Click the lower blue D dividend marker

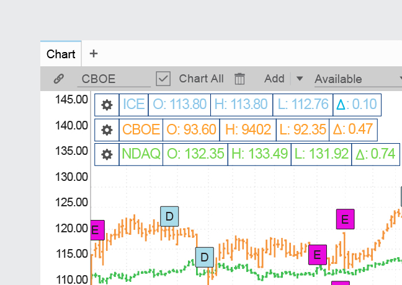coord(205,257)
